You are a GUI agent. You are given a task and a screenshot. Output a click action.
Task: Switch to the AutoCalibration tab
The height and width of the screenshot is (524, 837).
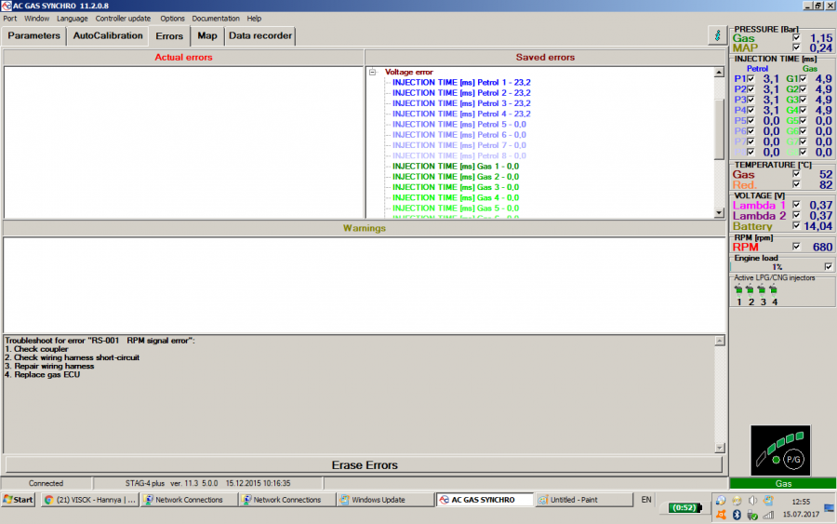point(108,36)
